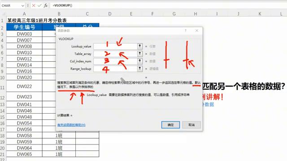Image resolution: width=287 pixels, height=161 pixels.
Task: Collapse dialog using Lookup_value range selector
Action: point(140,46)
